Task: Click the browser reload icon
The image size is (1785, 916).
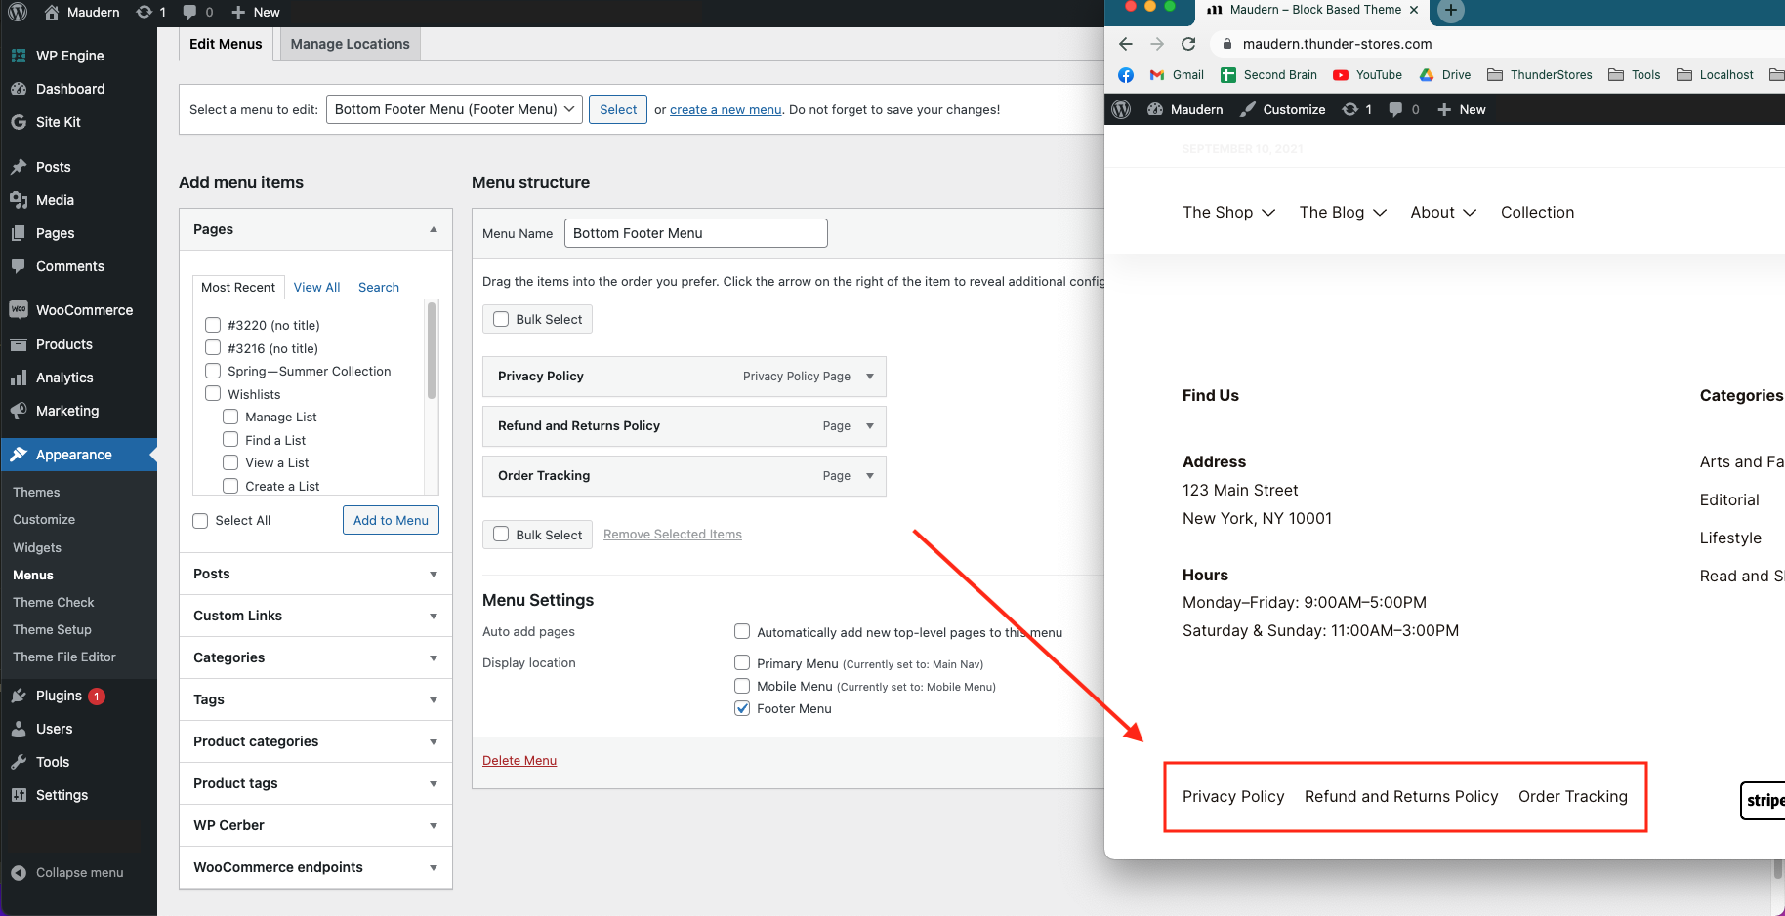Action: click(x=1188, y=44)
